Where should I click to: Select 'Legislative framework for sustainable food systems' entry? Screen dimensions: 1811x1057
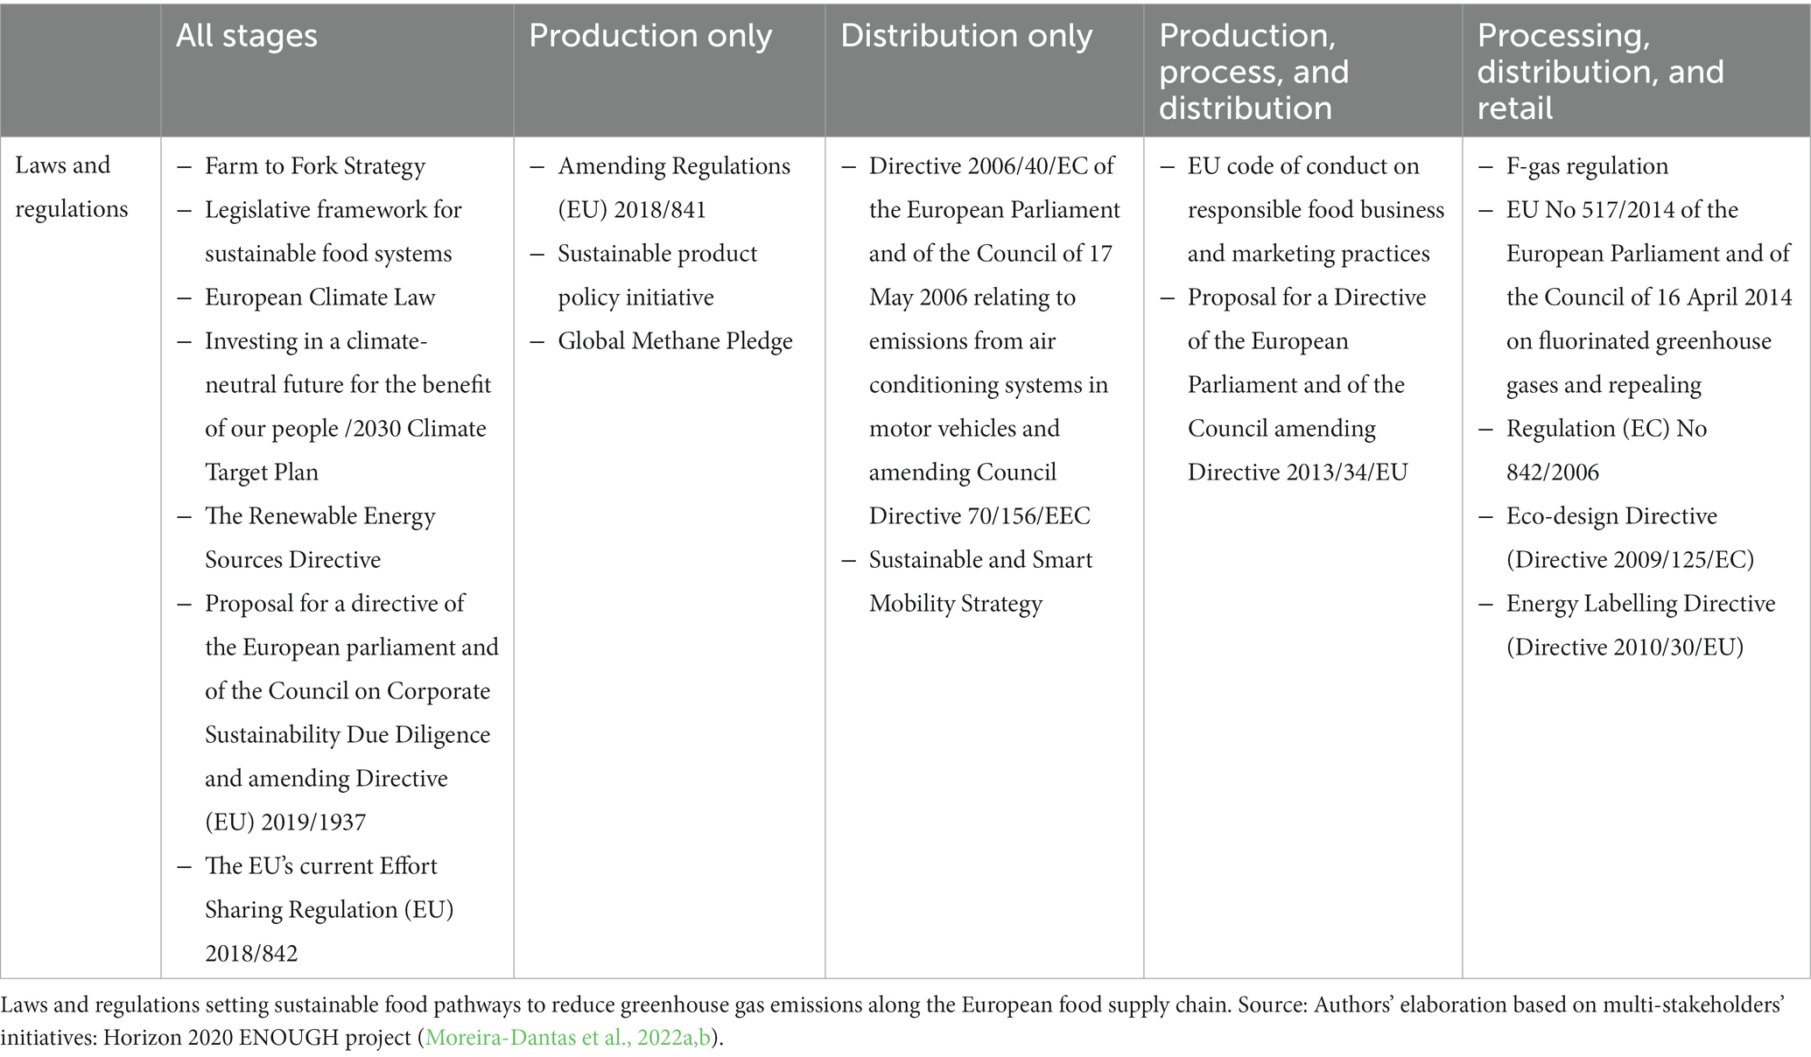pyautogui.click(x=333, y=232)
